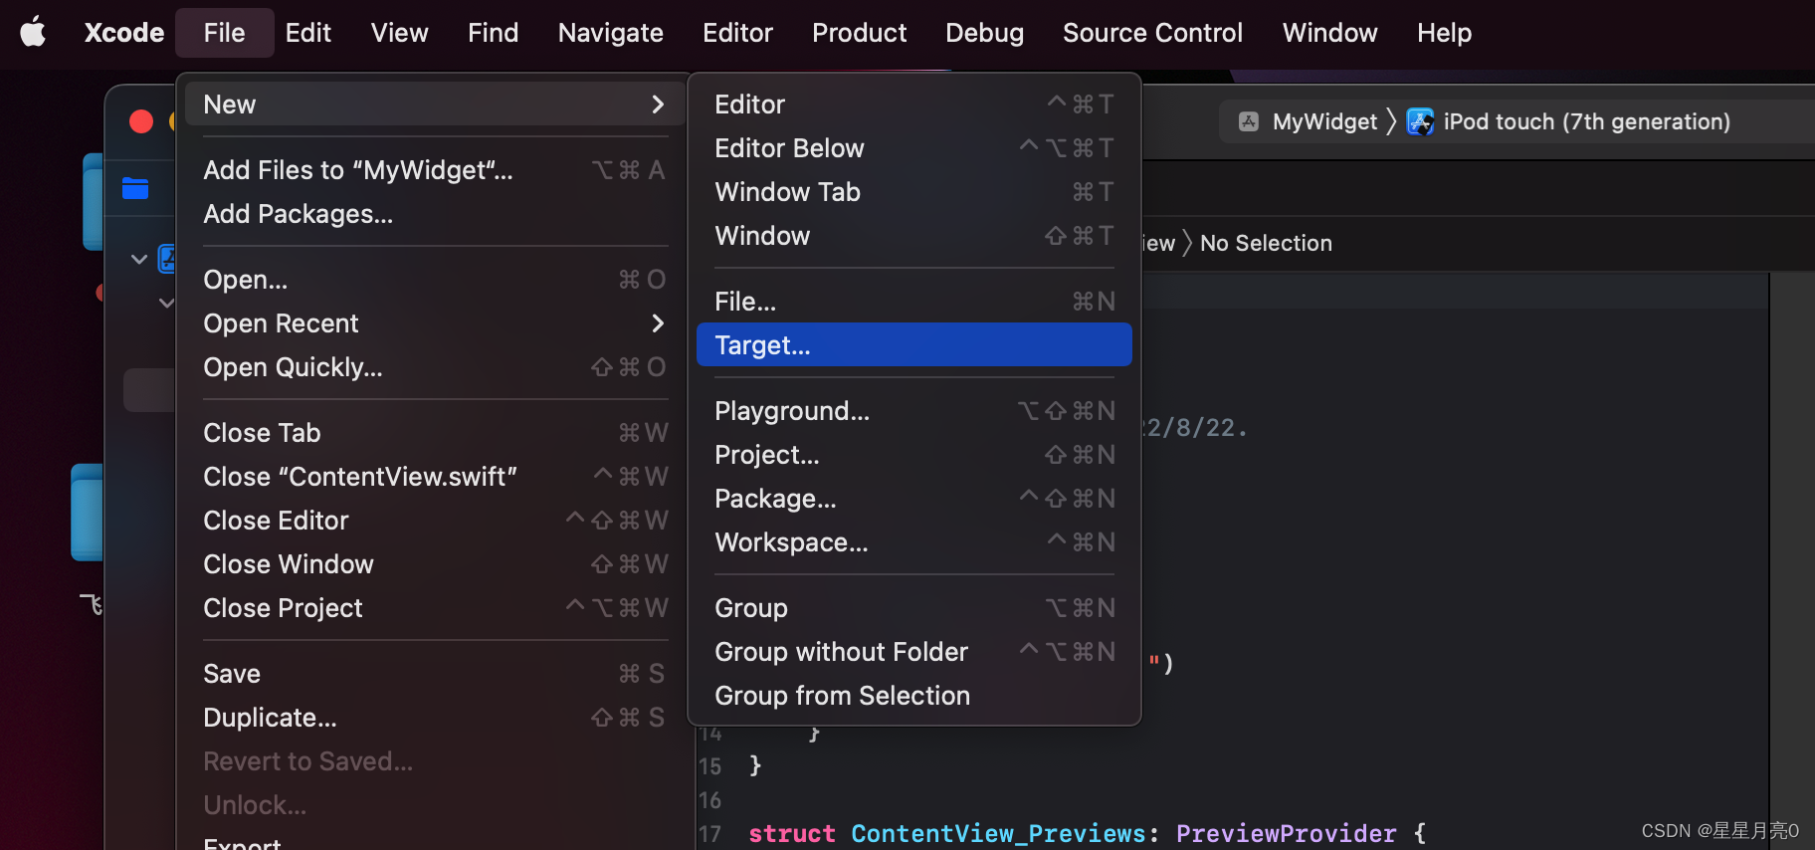Click the MyWidget scheme selector
The width and height of the screenshot is (1815, 850).
[1324, 121]
